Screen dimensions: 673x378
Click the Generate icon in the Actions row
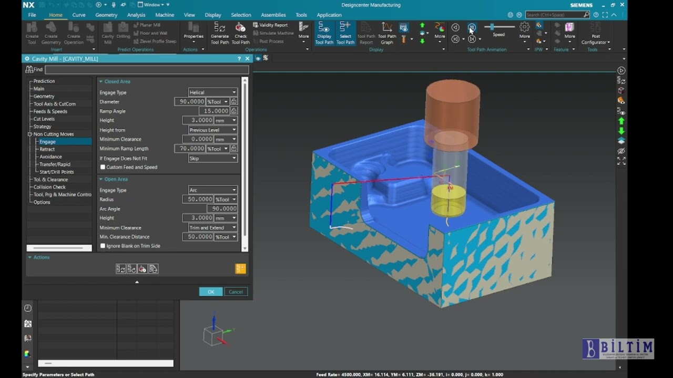[121, 269]
